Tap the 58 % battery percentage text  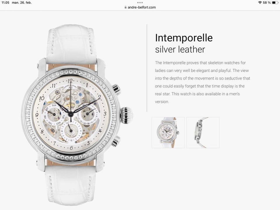[x=267, y=3]
